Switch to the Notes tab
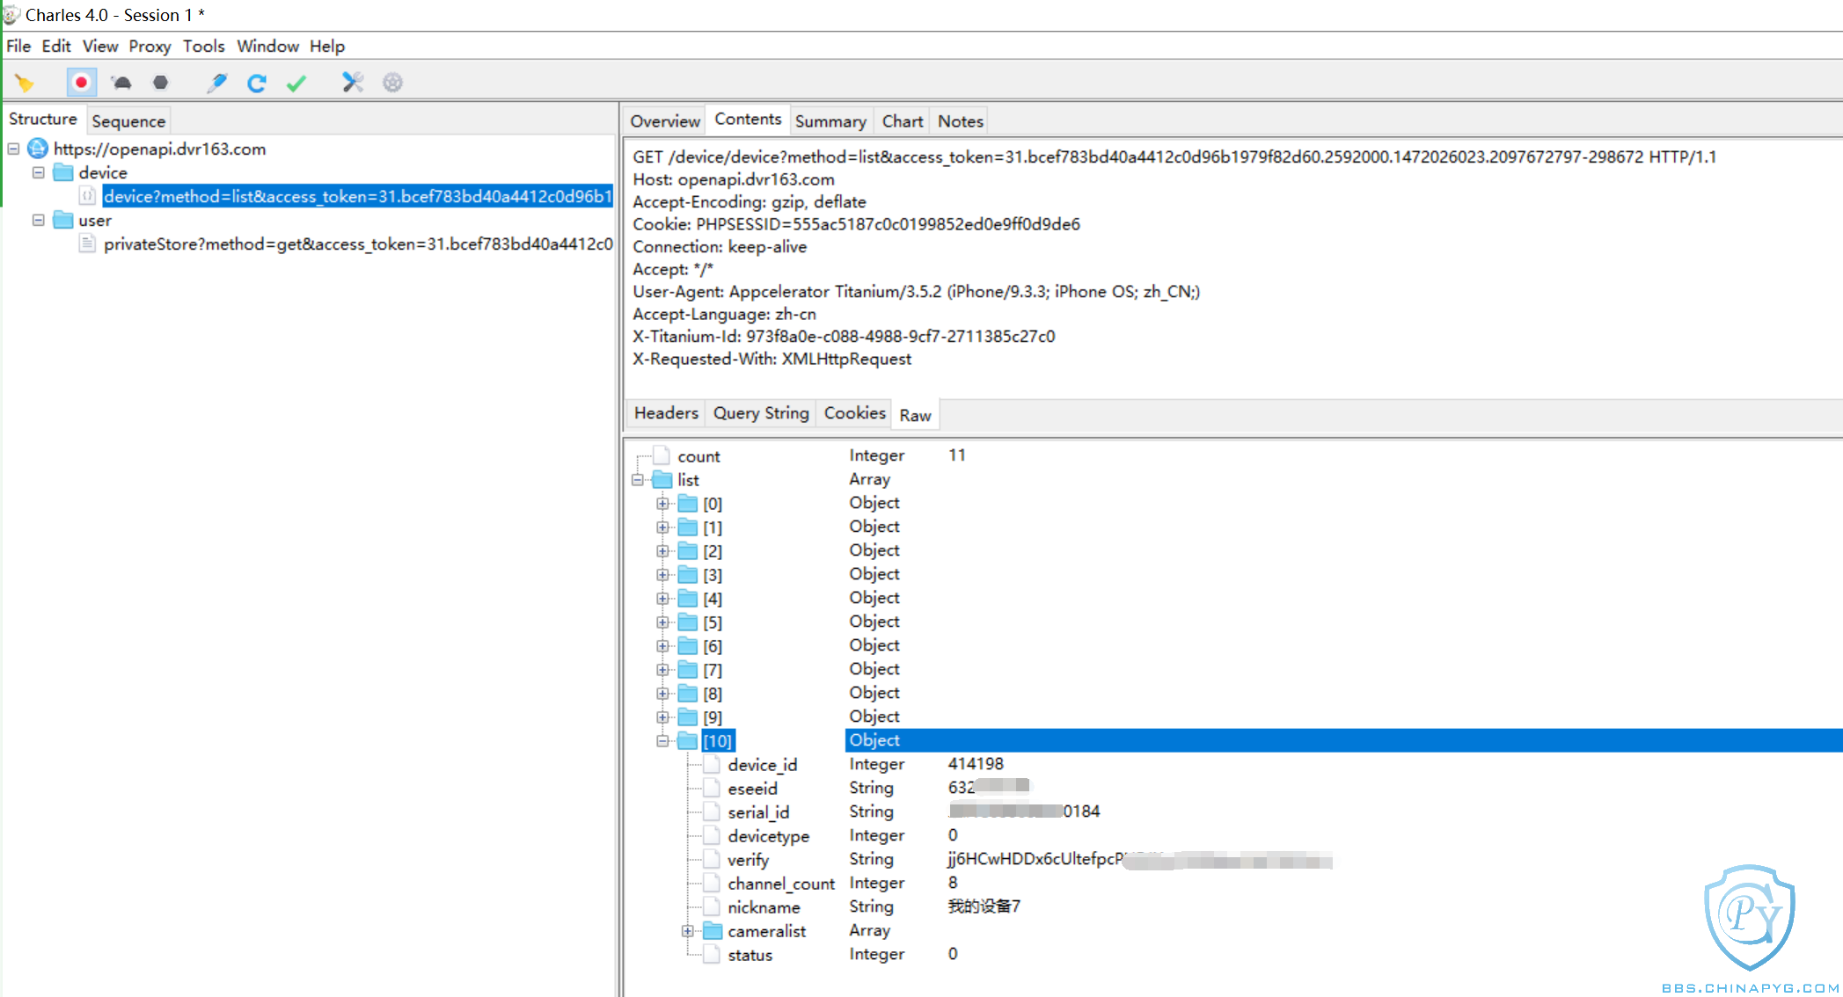The height and width of the screenshot is (997, 1843). click(960, 121)
